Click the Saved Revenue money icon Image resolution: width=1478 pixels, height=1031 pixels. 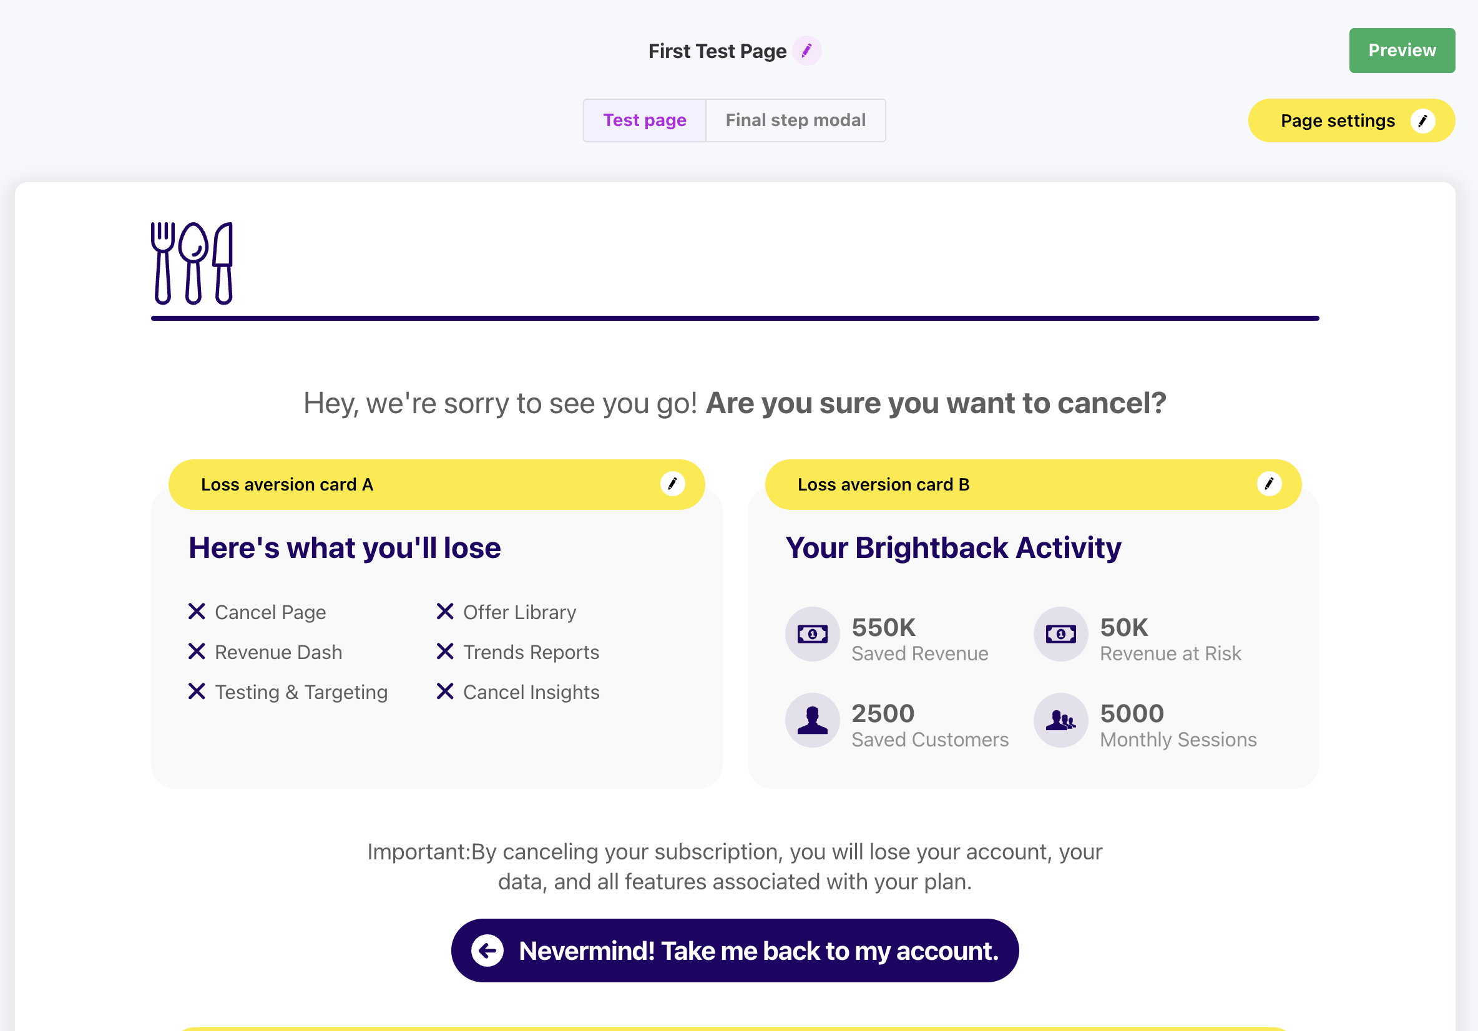(812, 634)
